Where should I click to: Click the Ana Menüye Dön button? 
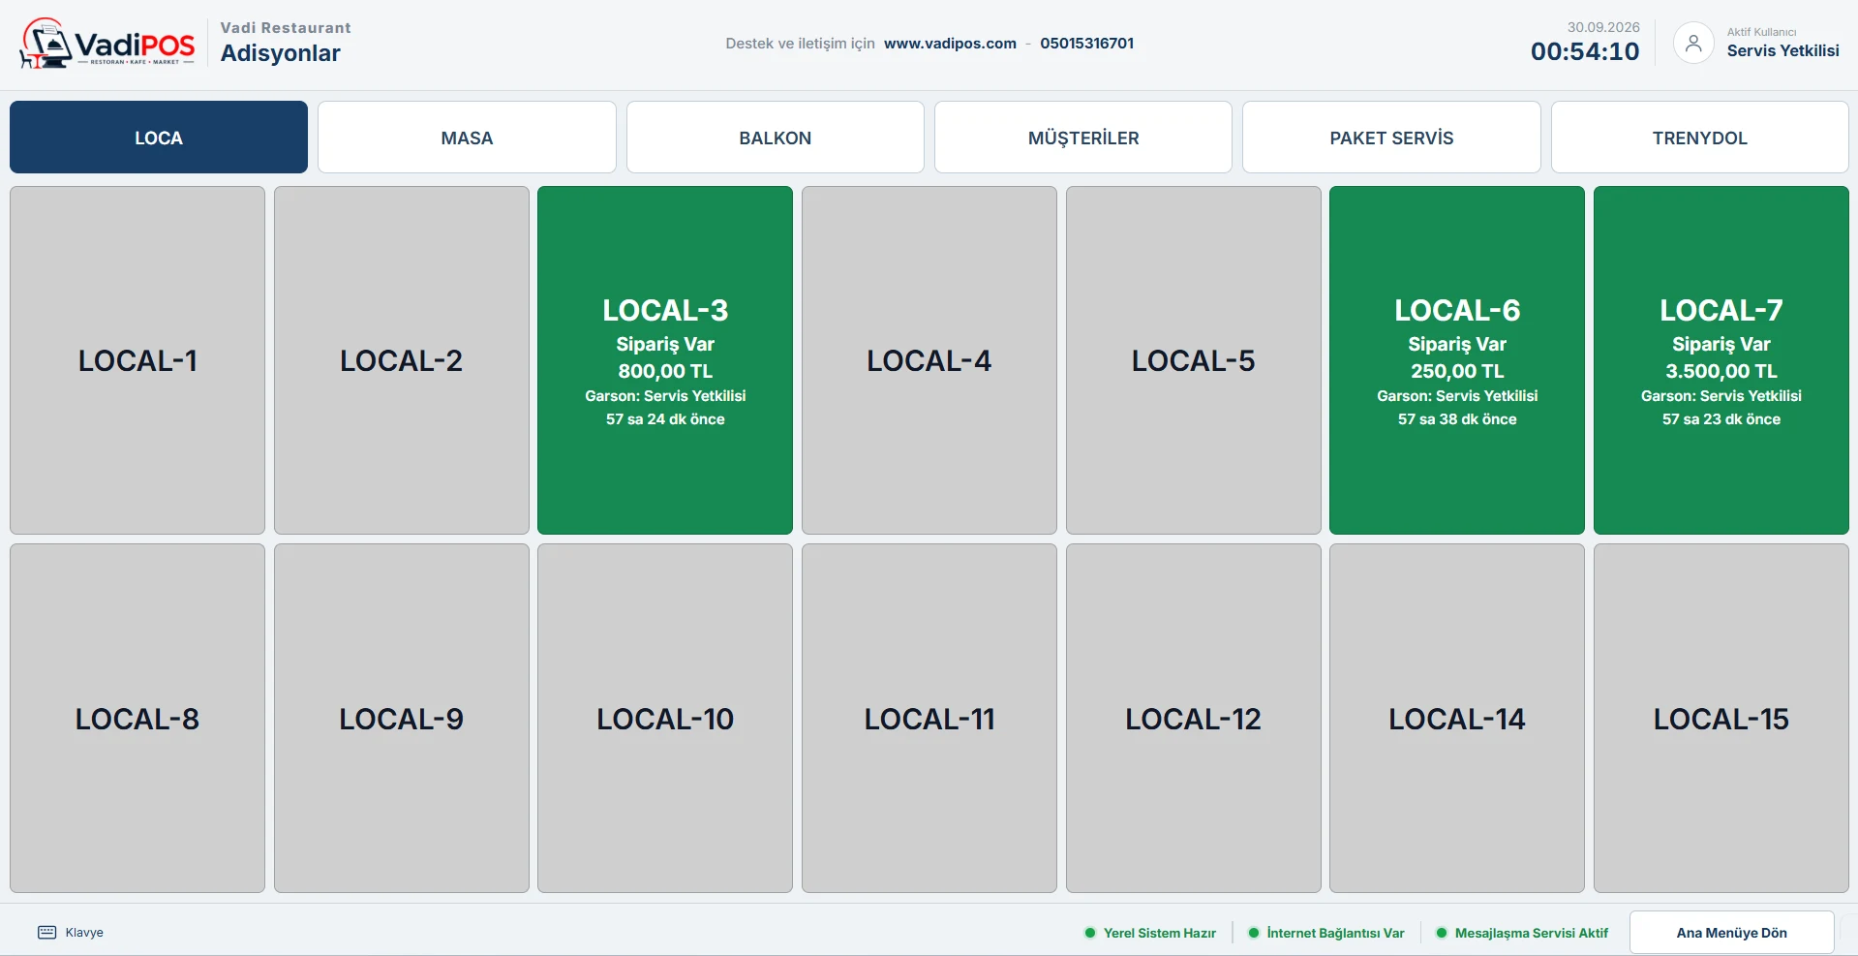[1731, 933]
